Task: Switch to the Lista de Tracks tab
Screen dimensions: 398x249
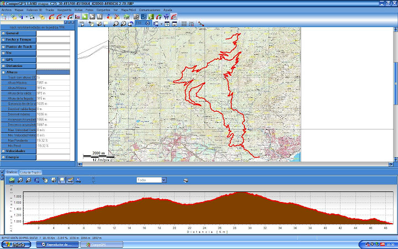Action: 30,173
